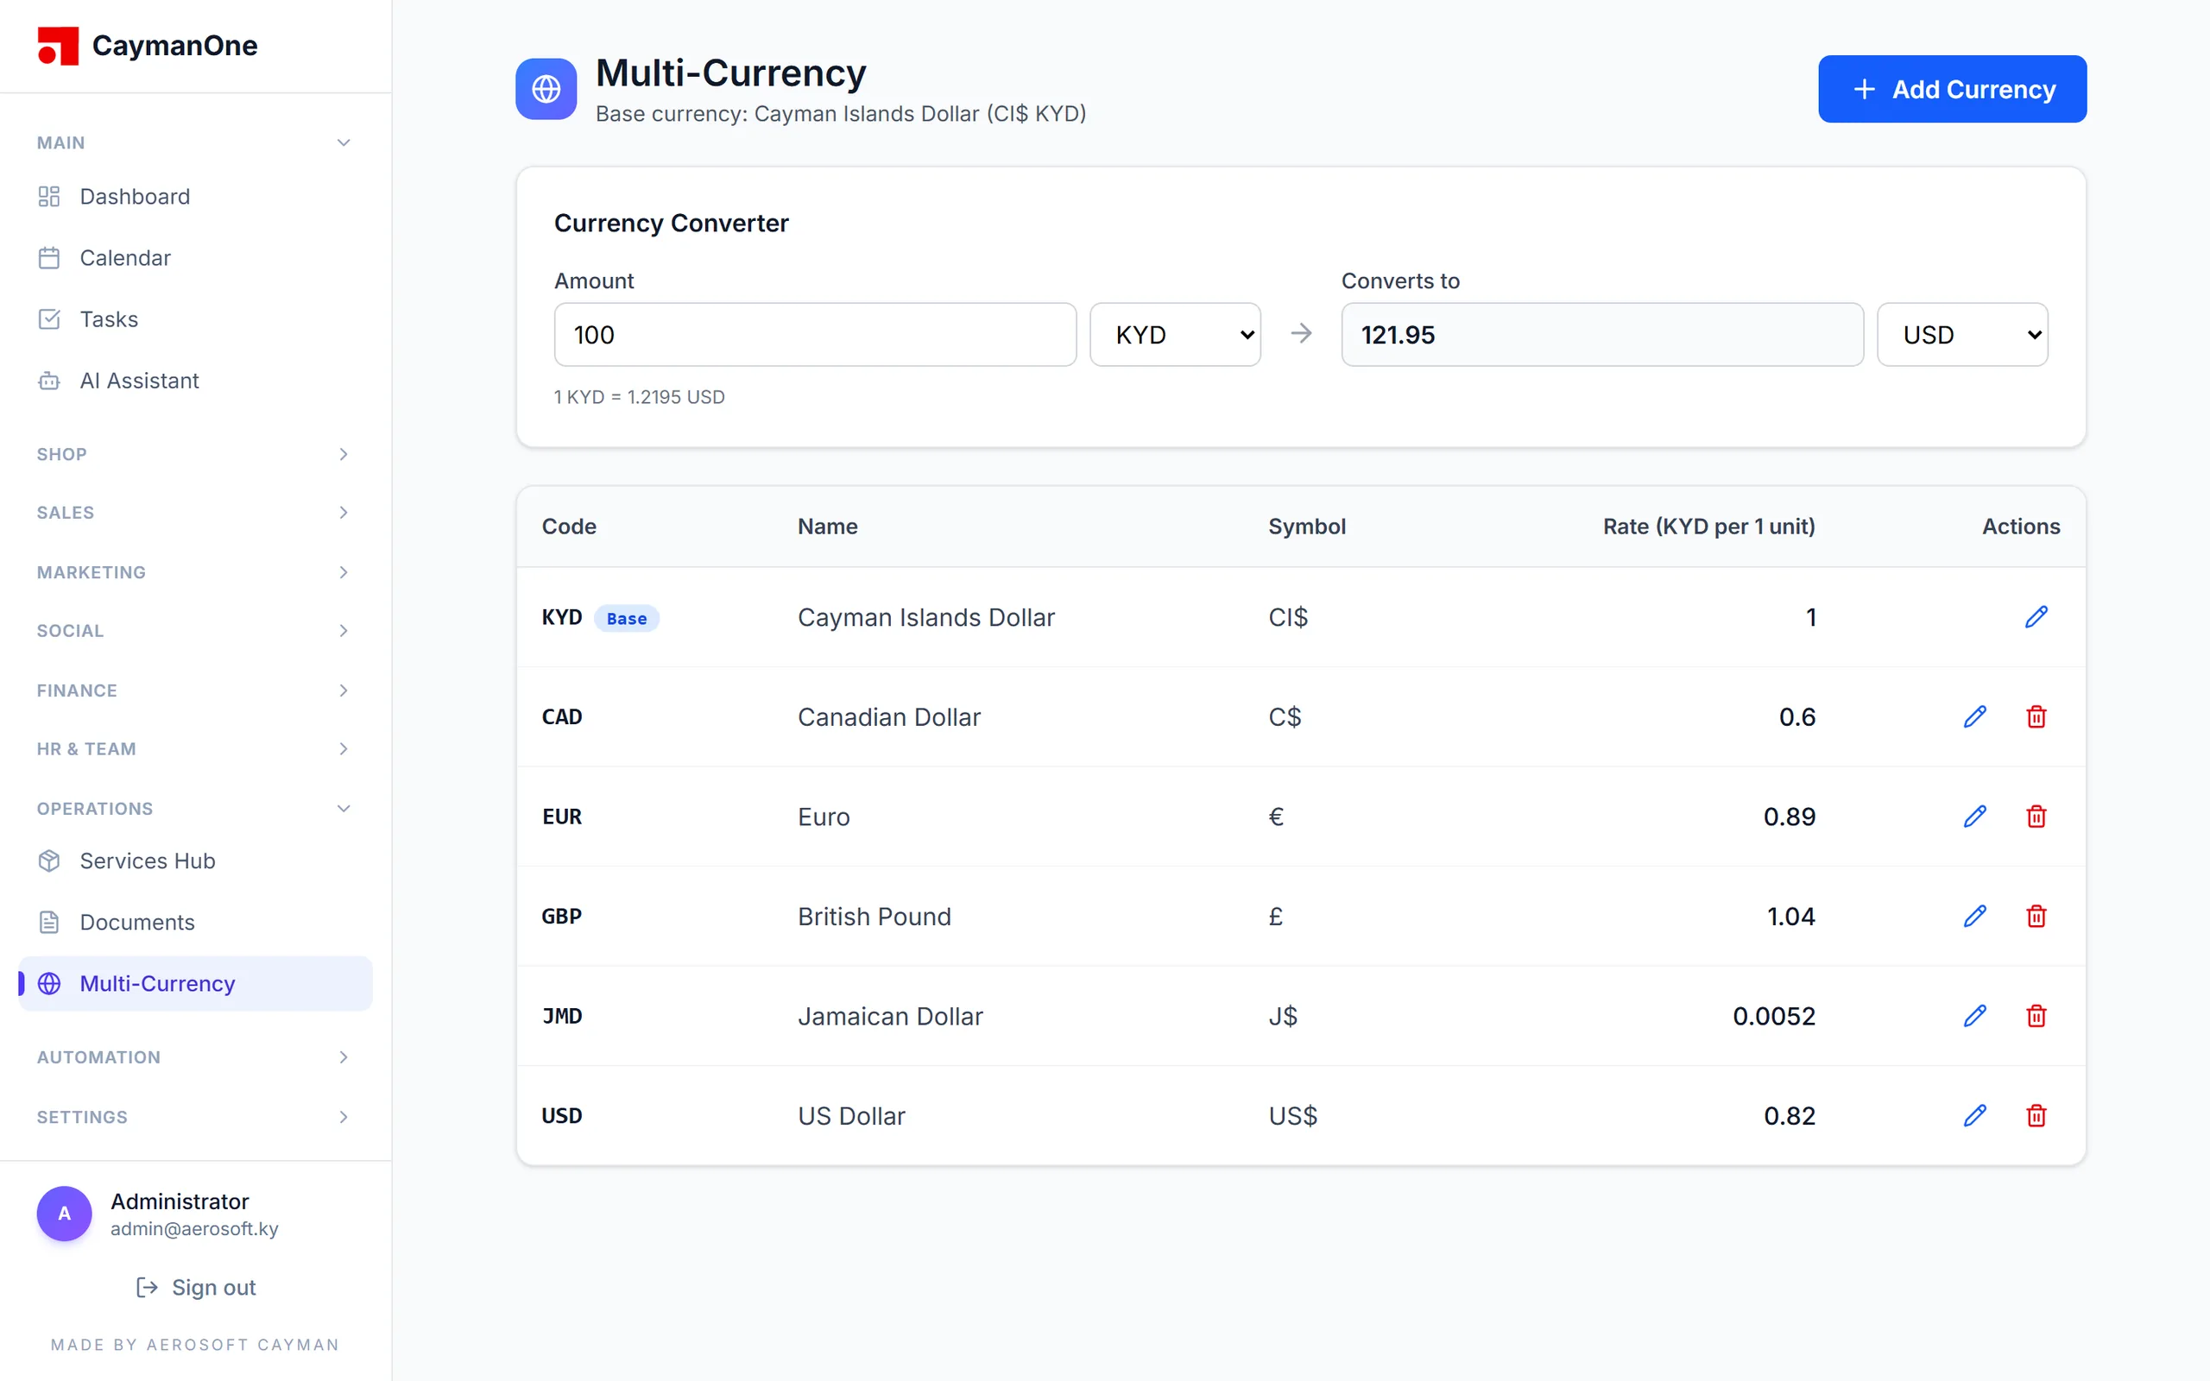Image resolution: width=2210 pixels, height=1381 pixels.
Task: Click the Documents file icon
Action: point(49,922)
